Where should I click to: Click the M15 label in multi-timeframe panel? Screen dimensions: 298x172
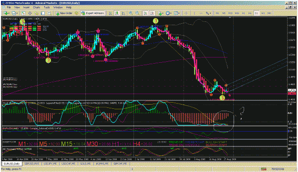[x=67, y=144]
